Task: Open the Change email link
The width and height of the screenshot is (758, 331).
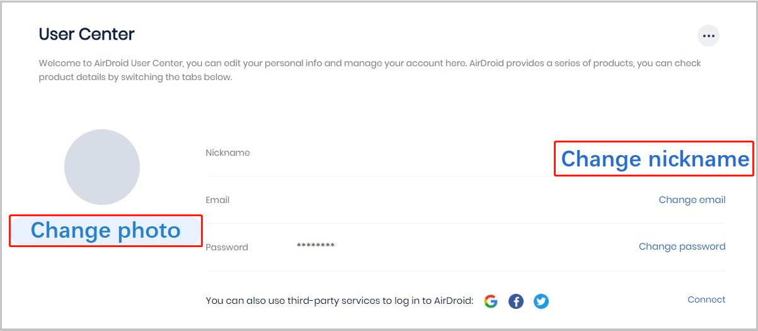Action: click(692, 200)
